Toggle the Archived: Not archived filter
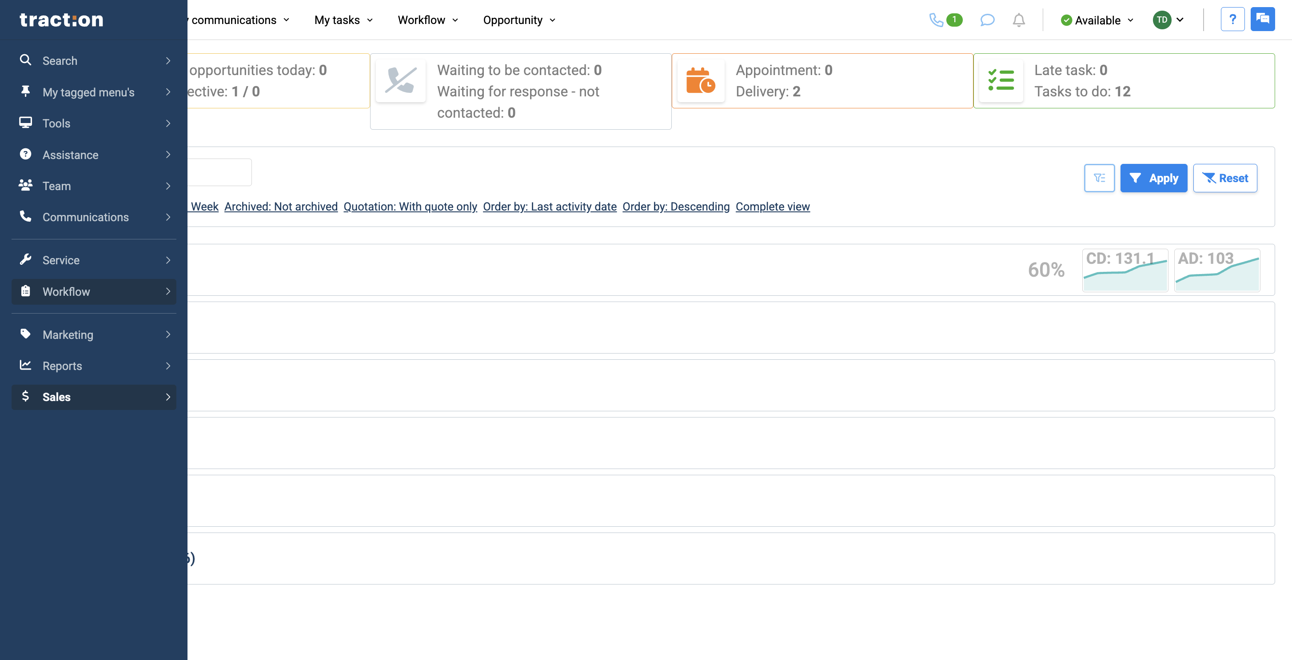The width and height of the screenshot is (1292, 660). click(x=280, y=207)
